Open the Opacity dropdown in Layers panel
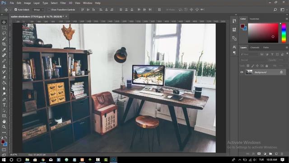The height and width of the screenshot is (163, 289). tap(283, 60)
